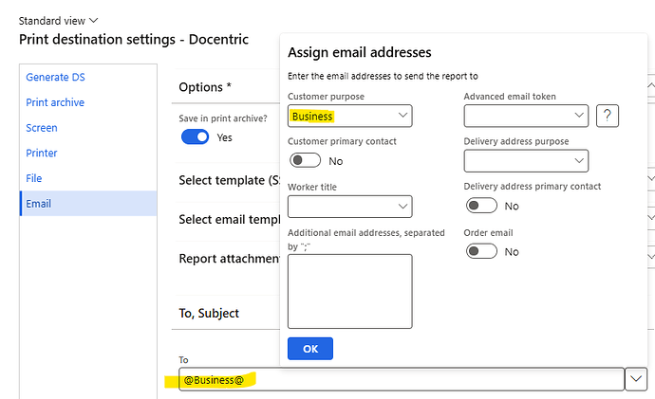The width and height of the screenshot is (655, 399).
Task: Disable Save in print archive toggle
Action: [x=196, y=137]
